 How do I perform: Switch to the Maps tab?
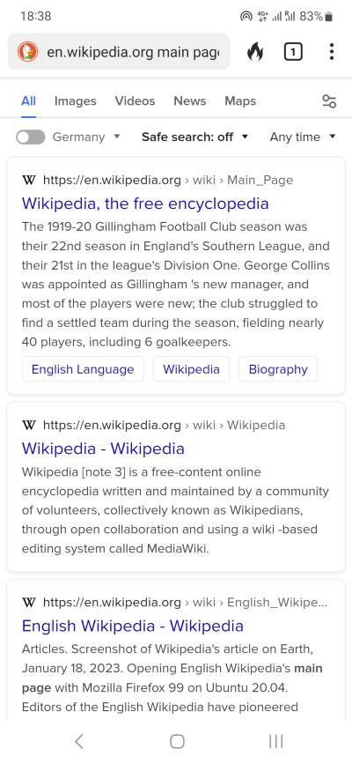[x=240, y=100]
